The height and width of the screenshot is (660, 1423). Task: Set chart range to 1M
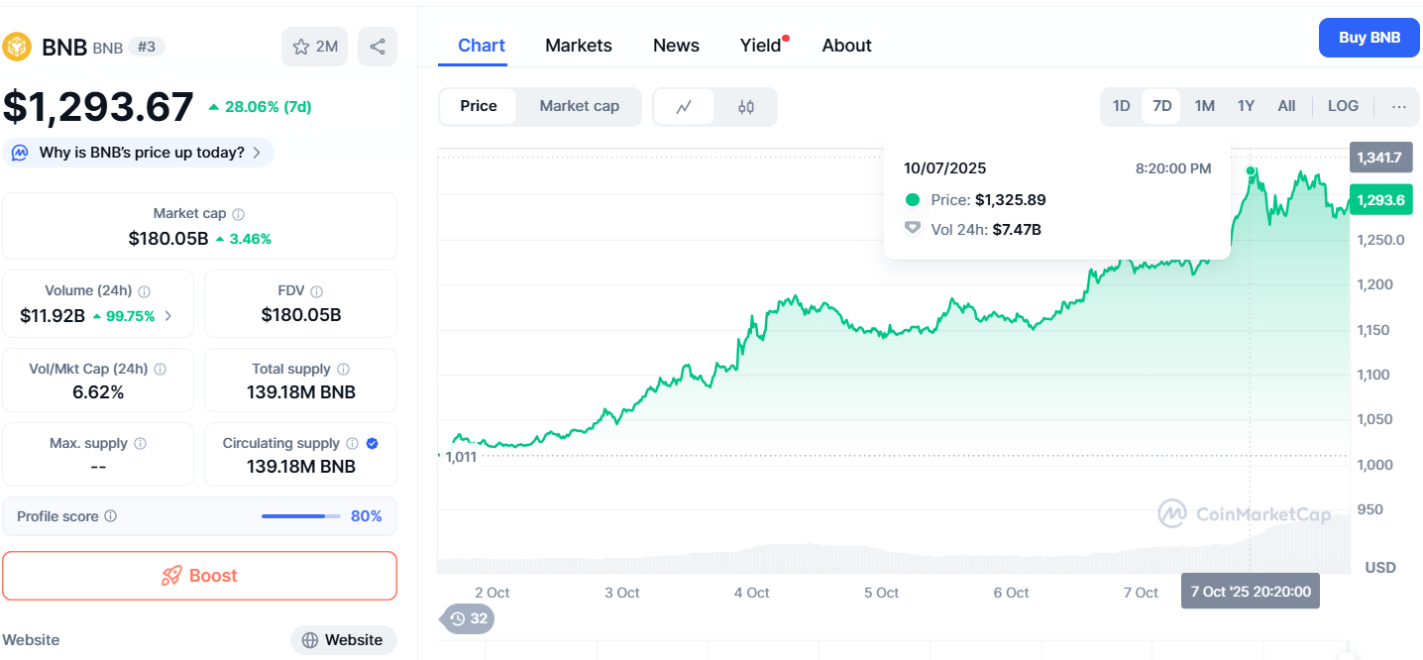pyautogui.click(x=1204, y=106)
